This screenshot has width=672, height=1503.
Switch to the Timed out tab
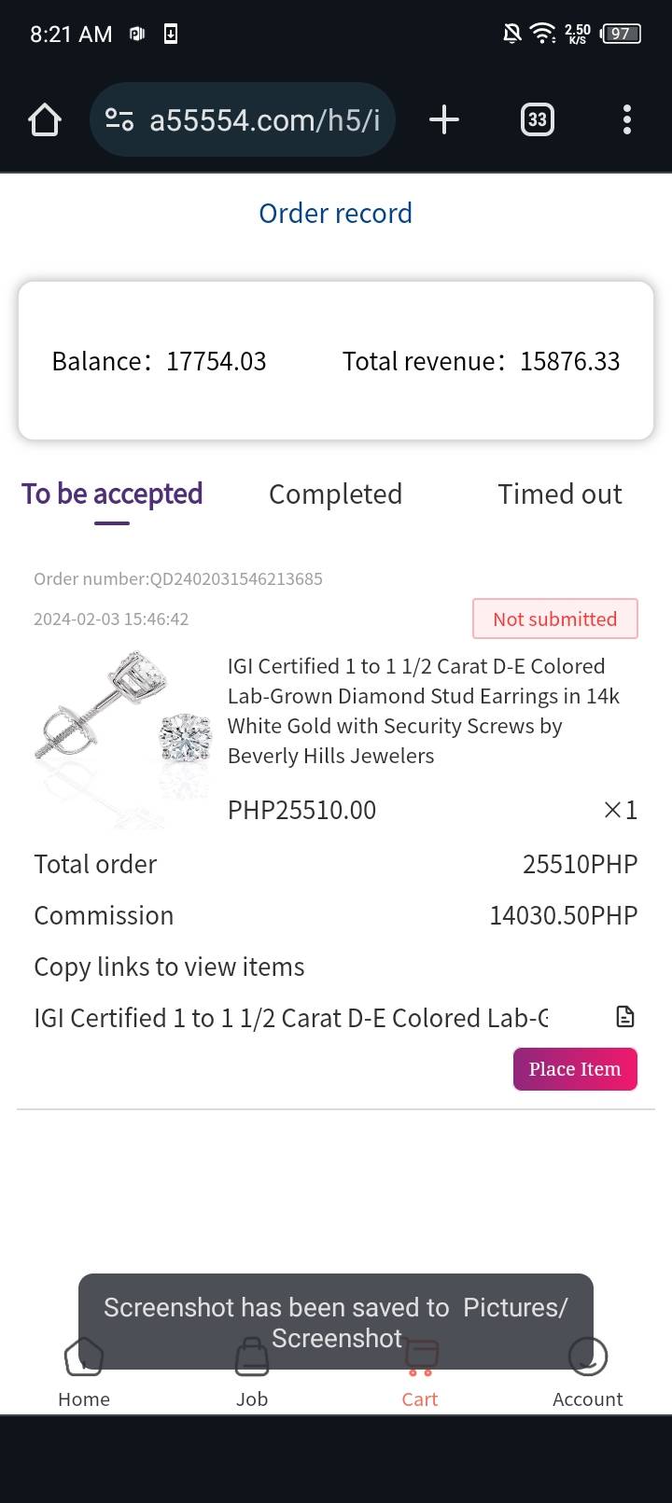coord(559,494)
